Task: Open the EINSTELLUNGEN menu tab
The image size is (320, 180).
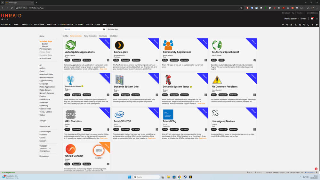Action: pos(66,25)
